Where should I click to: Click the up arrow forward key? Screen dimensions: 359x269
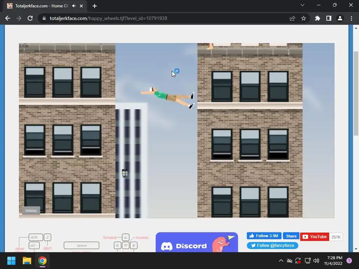[x=126, y=237]
